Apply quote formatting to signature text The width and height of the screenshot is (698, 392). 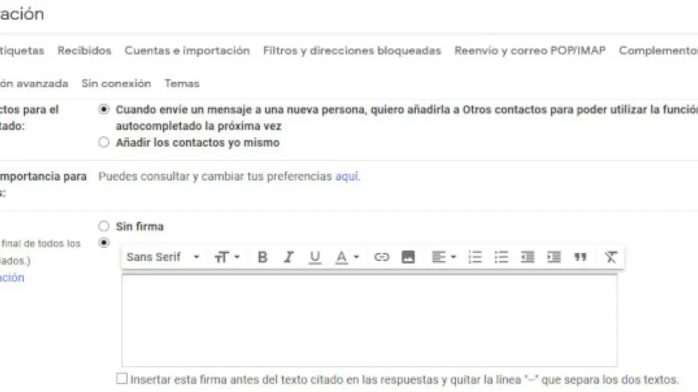click(580, 257)
